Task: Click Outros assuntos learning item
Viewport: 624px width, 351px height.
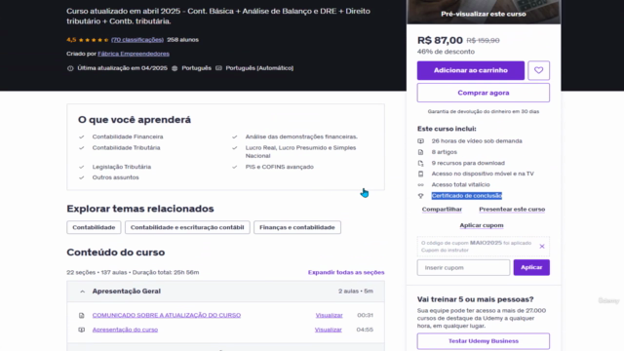Action: click(x=115, y=177)
